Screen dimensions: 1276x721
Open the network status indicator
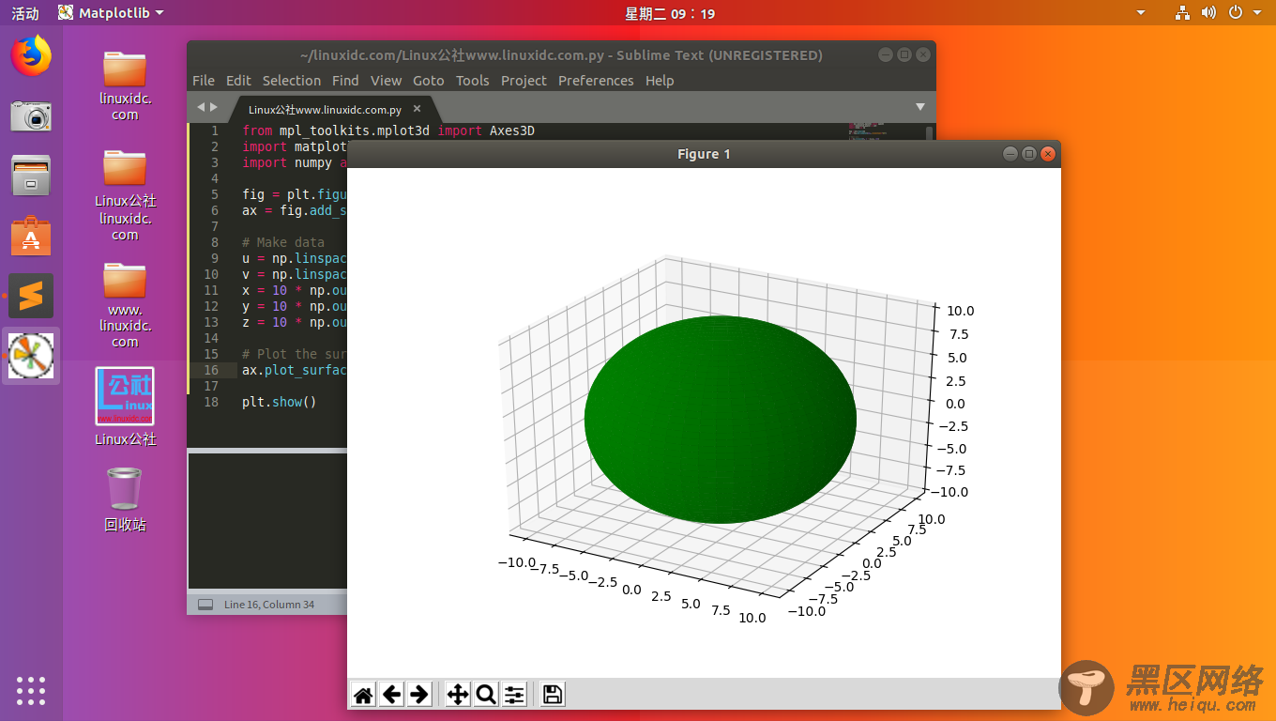click(1182, 13)
